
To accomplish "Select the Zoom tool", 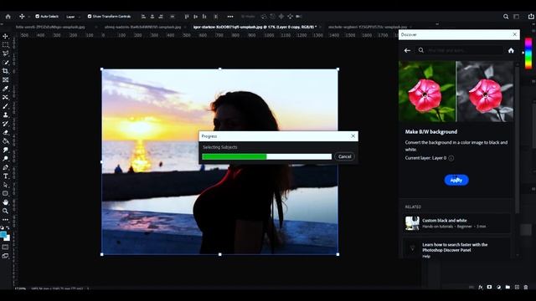I will [x=6, y=212].
